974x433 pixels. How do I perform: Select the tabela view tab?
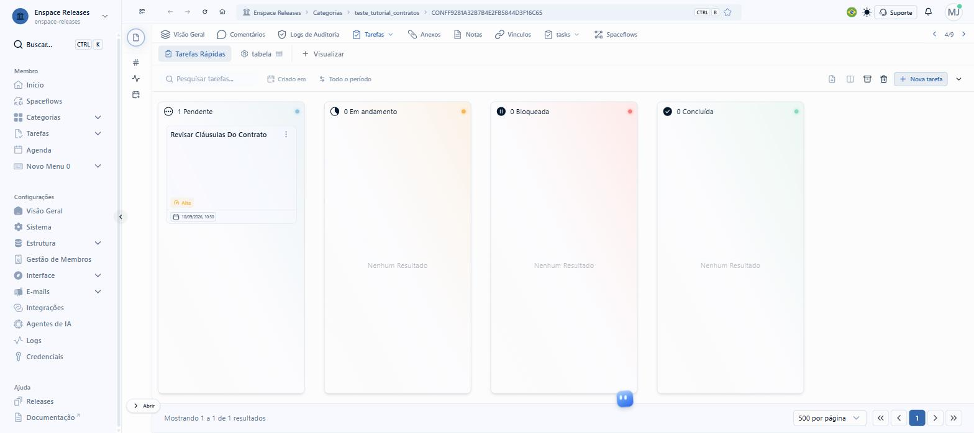tap(262, 54)
